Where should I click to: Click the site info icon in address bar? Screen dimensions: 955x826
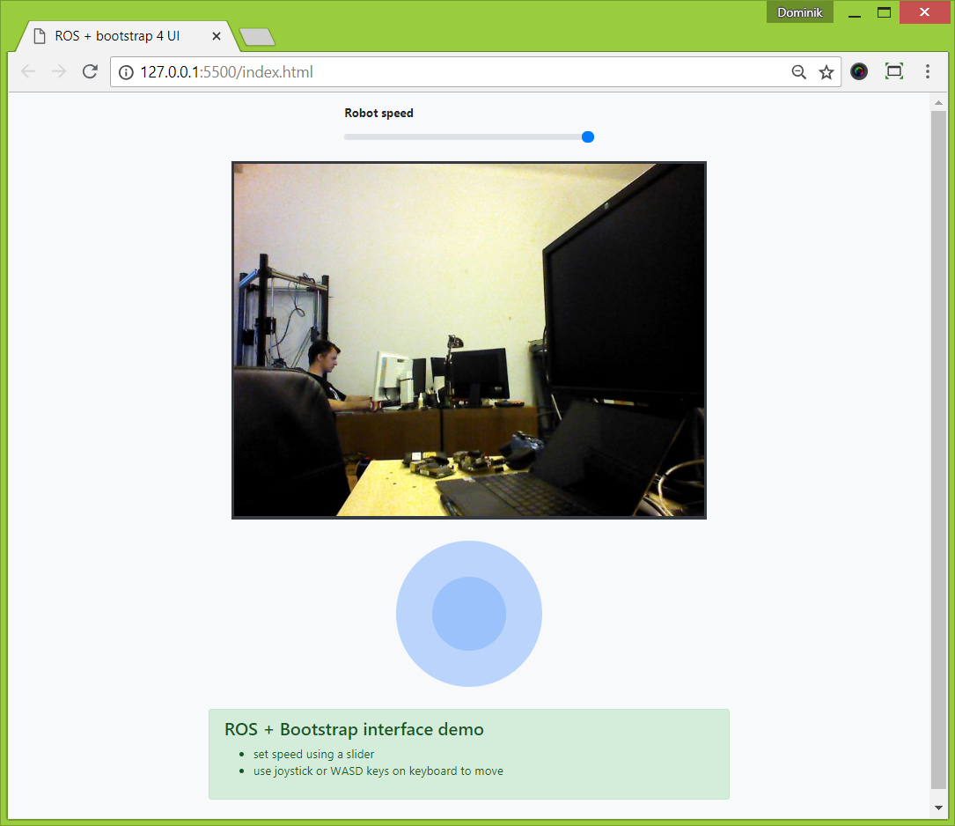[126, 72]
